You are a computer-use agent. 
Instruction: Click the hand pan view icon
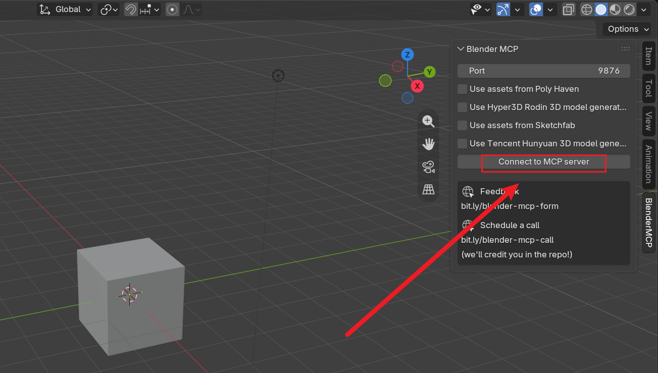pos(428,144)
